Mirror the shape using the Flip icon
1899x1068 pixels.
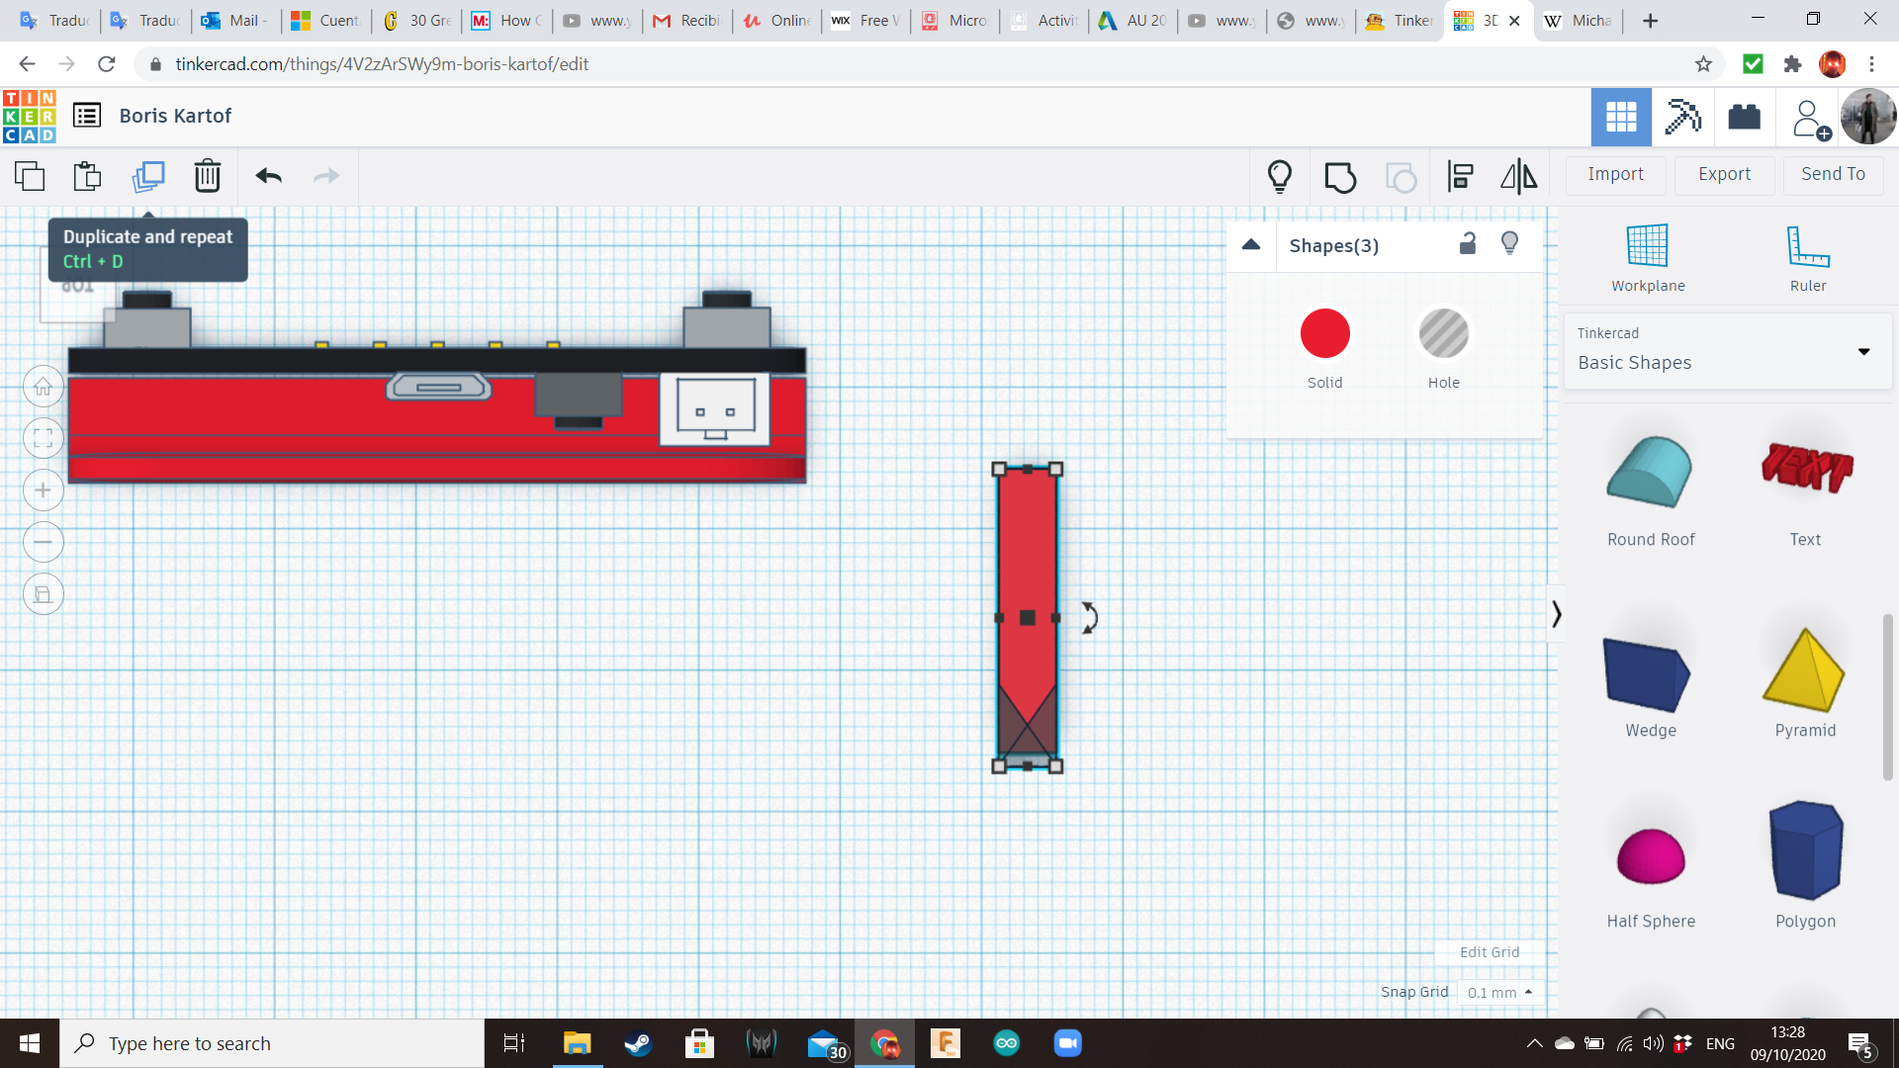[x=1517, y=176]
